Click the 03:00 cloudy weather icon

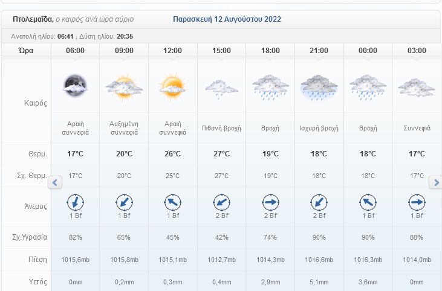[417, 88]
